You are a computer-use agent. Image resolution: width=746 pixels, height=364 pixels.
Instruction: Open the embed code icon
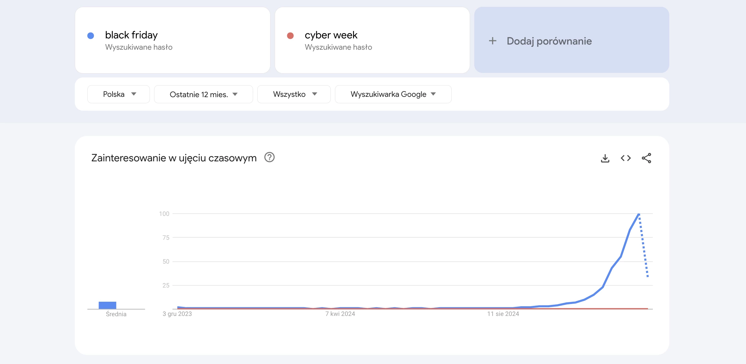click(626, 158)
